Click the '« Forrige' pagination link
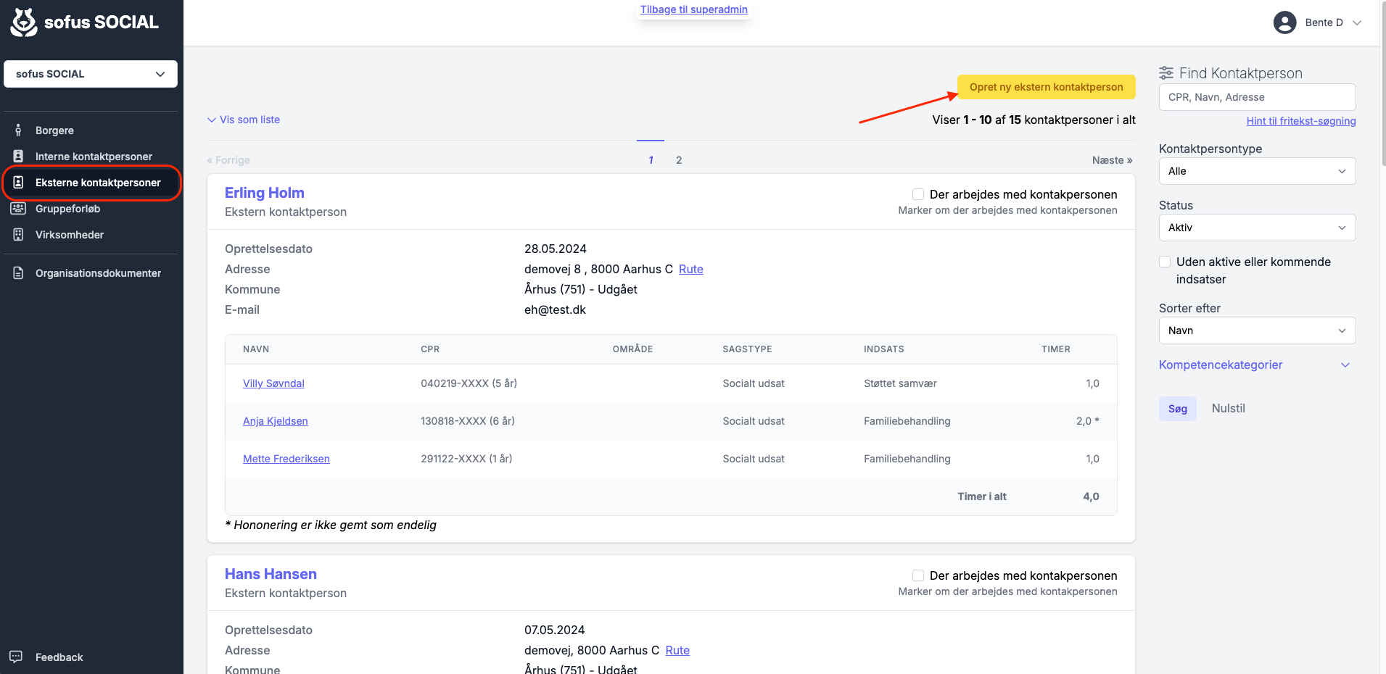The height and width of the screenshot is (674, 1386). tap(228, 160)
